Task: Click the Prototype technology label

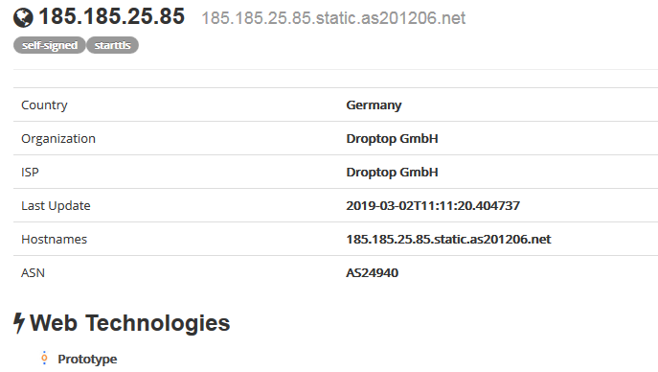Action: pos(87,360)
